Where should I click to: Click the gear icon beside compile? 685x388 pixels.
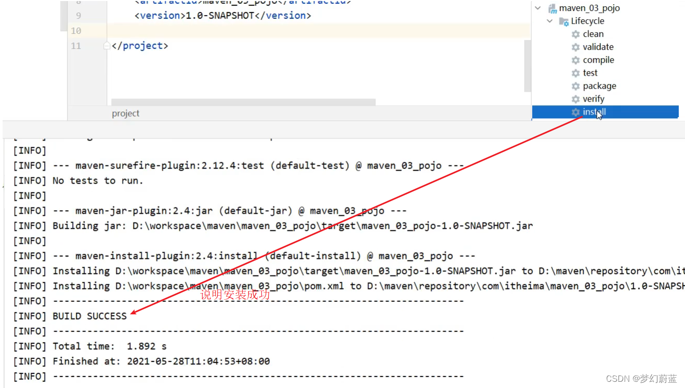click(575, 60)
